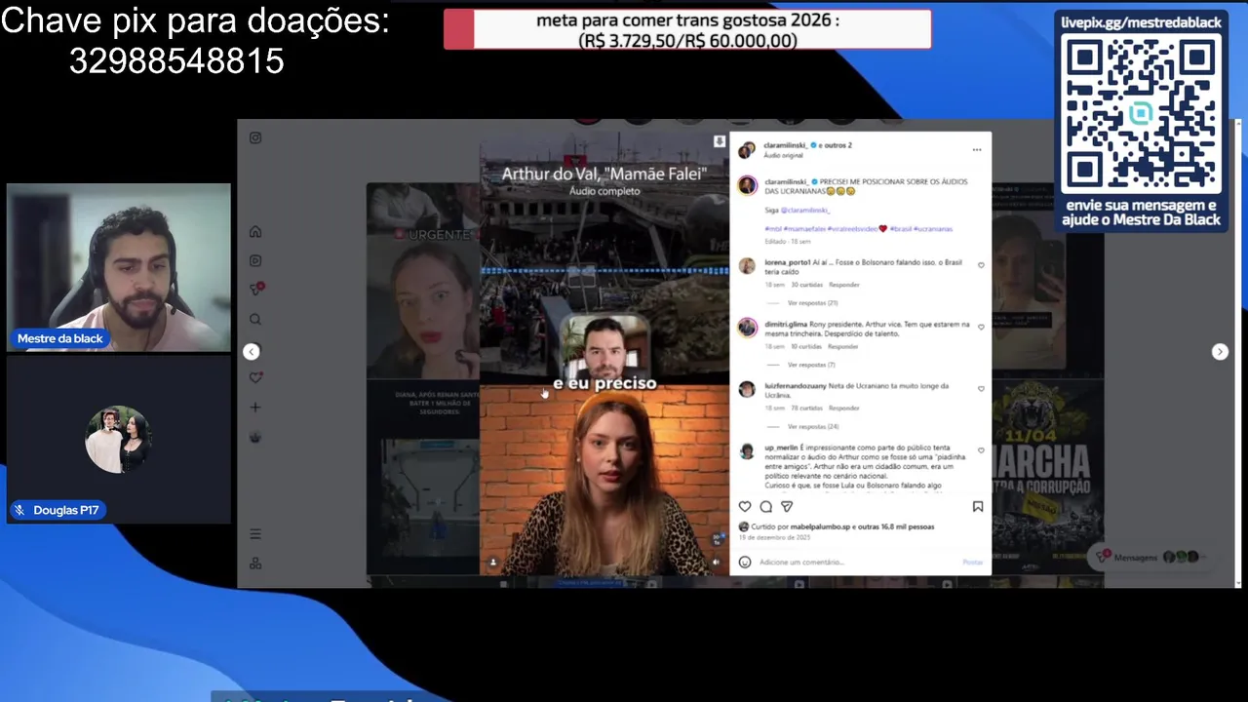Go to Home feed in sidebar
This screenshot has height=702, width=1248.
point(255,232)
